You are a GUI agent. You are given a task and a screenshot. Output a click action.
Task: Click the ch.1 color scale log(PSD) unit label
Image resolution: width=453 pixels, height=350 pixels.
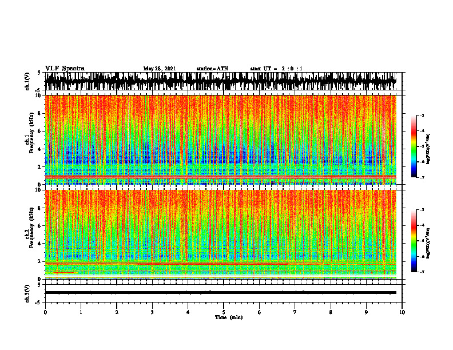428,149
